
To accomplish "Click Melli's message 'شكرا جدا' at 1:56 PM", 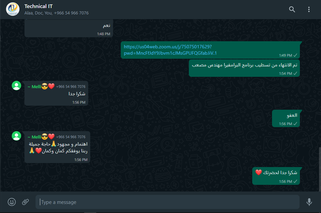I will click(x=56, y=93).
